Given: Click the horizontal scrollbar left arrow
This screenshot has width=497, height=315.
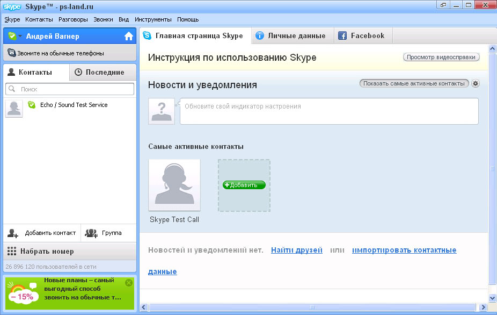Looking at the screenshot, I should coord(144,307).
